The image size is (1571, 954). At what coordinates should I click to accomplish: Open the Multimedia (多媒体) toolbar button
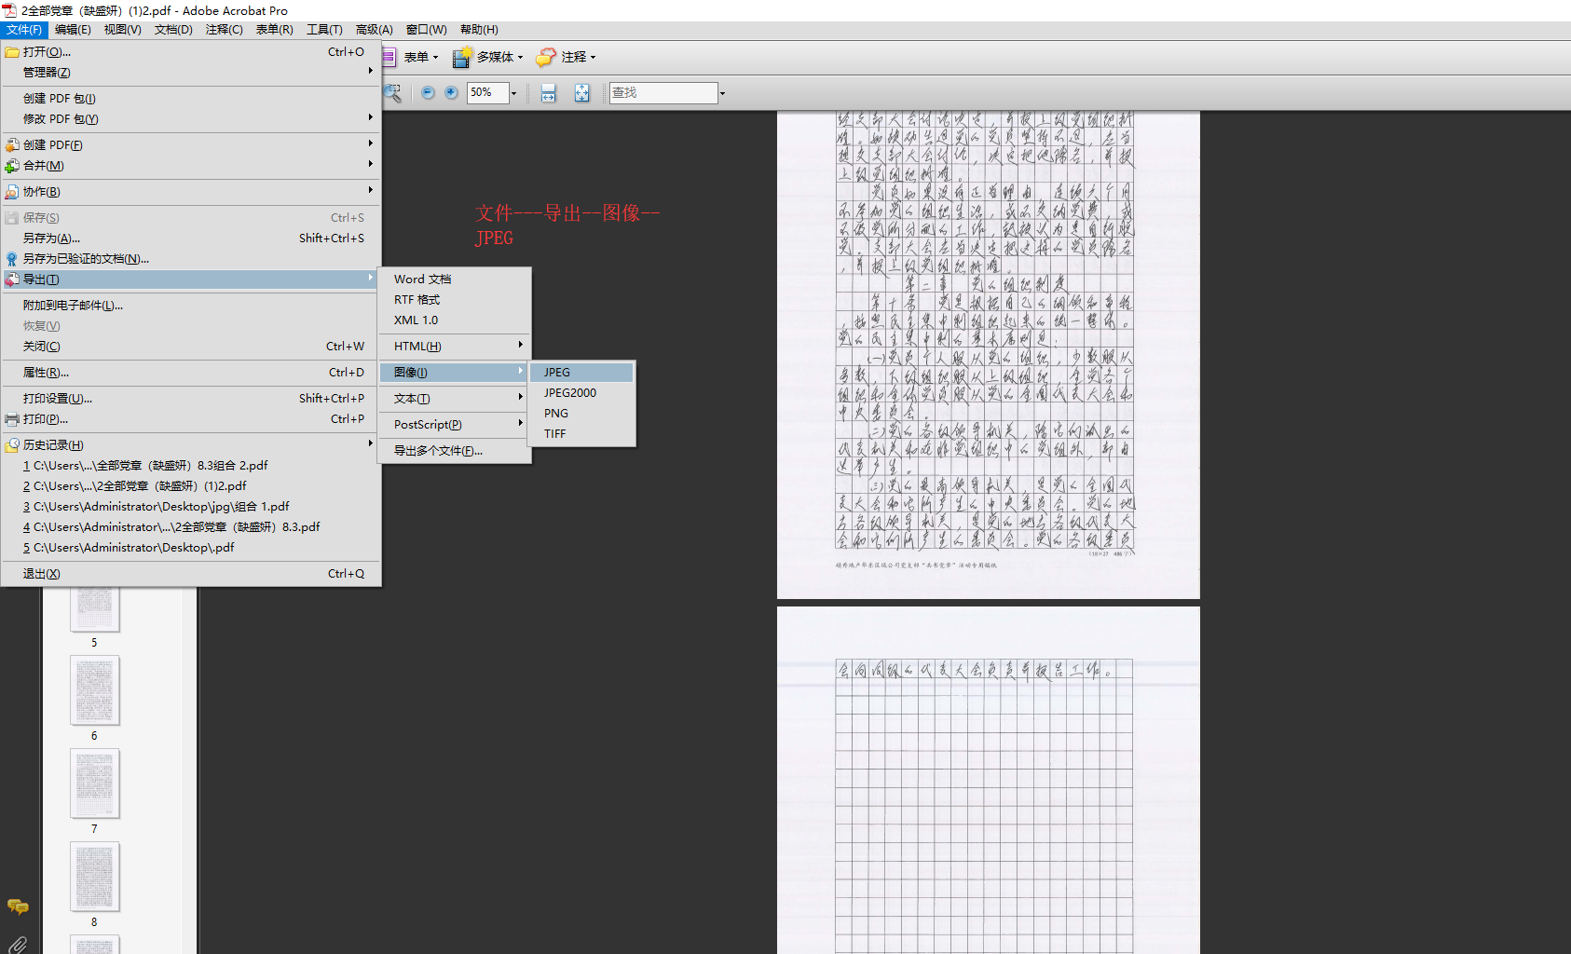(x=488, y=57)
